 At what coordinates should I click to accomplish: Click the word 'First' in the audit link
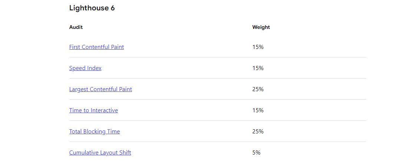tap(75, 47)
